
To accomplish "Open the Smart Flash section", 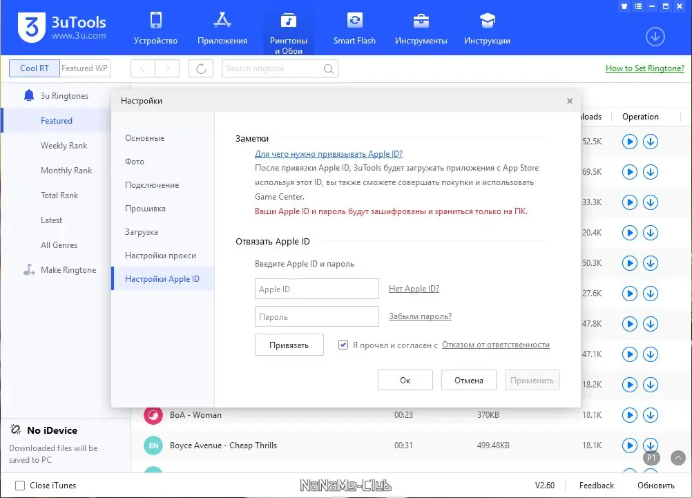I will pos(354,28).
